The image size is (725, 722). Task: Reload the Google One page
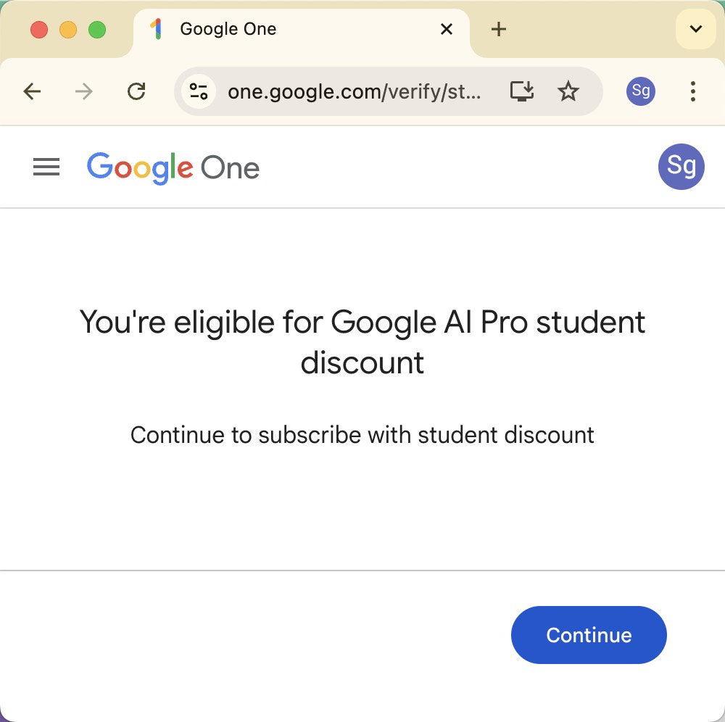[136, 91]
